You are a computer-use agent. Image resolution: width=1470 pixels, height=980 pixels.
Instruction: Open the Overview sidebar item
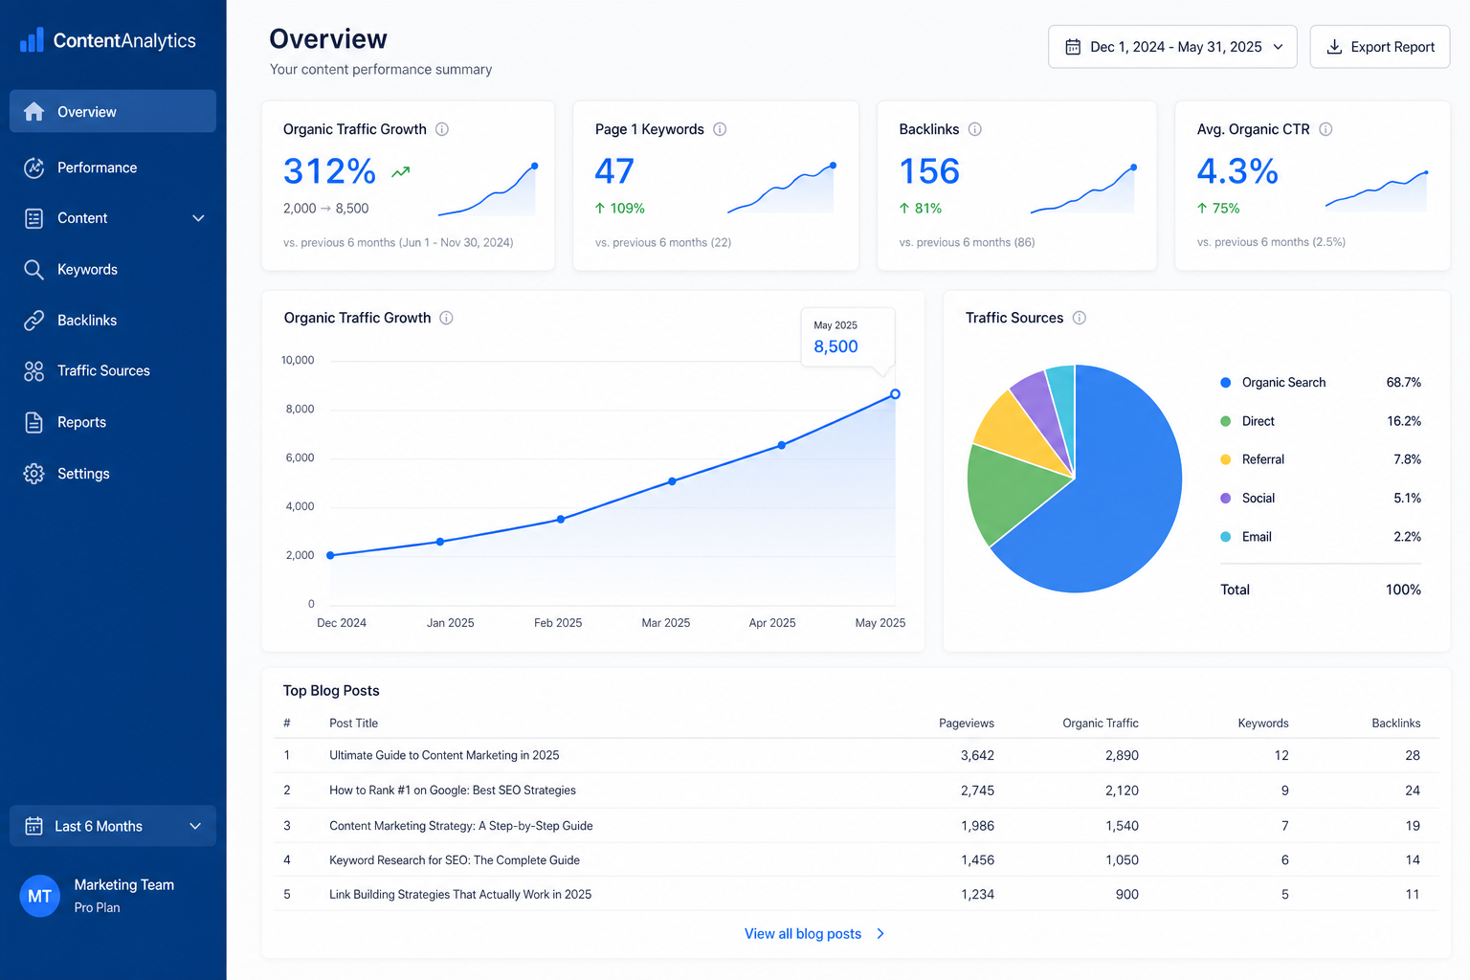click(x=113, y=112)
